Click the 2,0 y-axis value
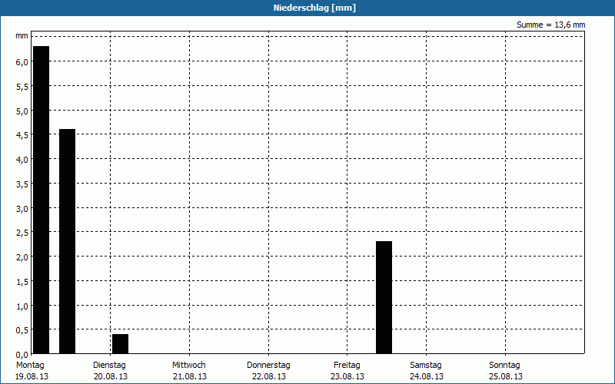Image resolution: width=615 pixels, height=384 pixels. (22, 257)
